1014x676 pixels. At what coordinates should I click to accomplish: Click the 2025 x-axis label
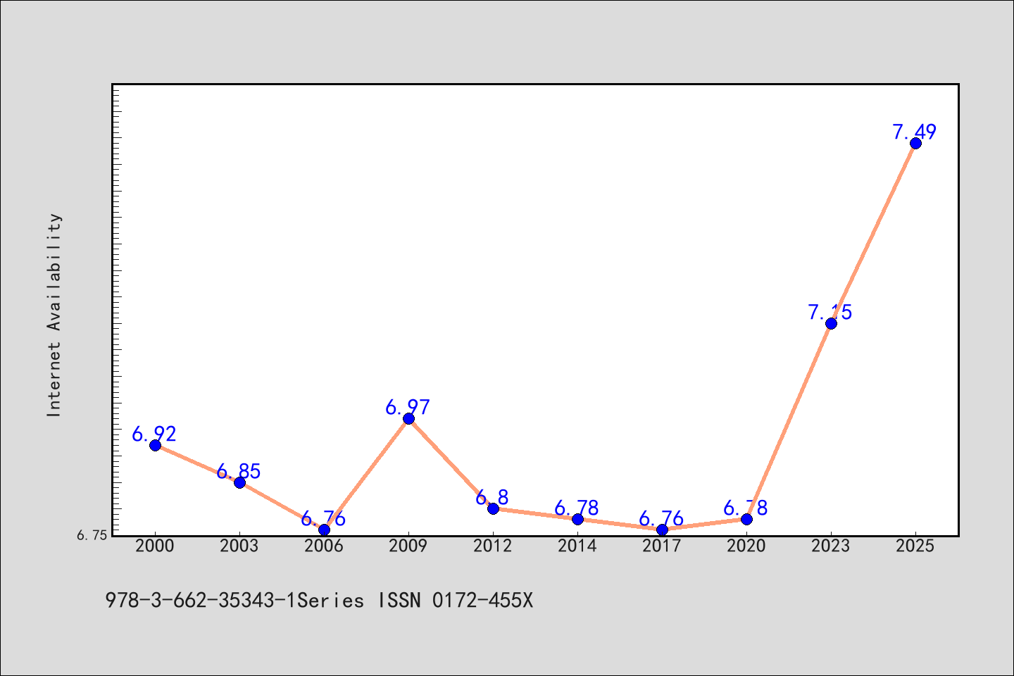(915, 546)
